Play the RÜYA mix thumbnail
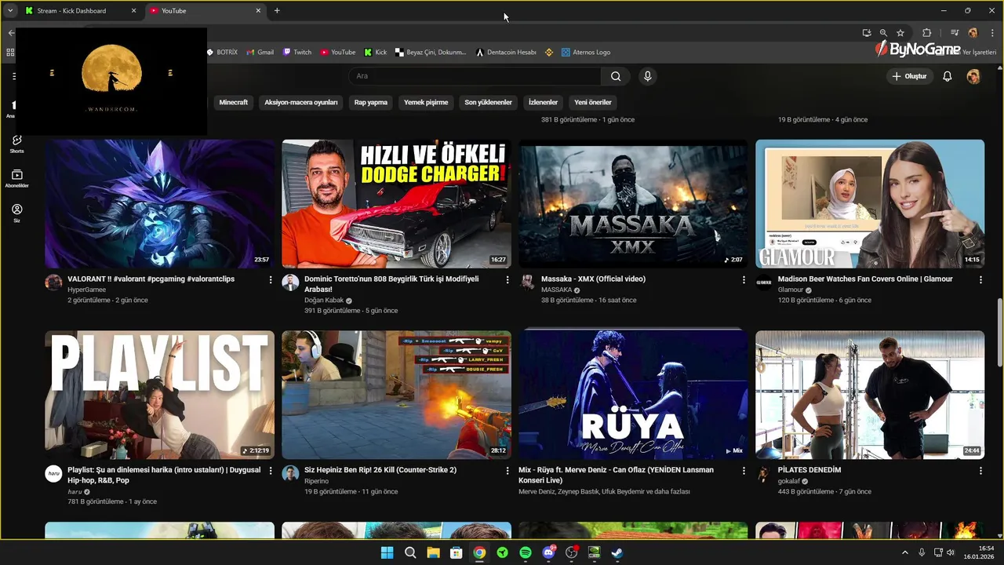1004x565 pixels. click(633, 395)
